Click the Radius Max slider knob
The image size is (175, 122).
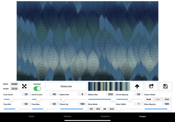[113, 99]
